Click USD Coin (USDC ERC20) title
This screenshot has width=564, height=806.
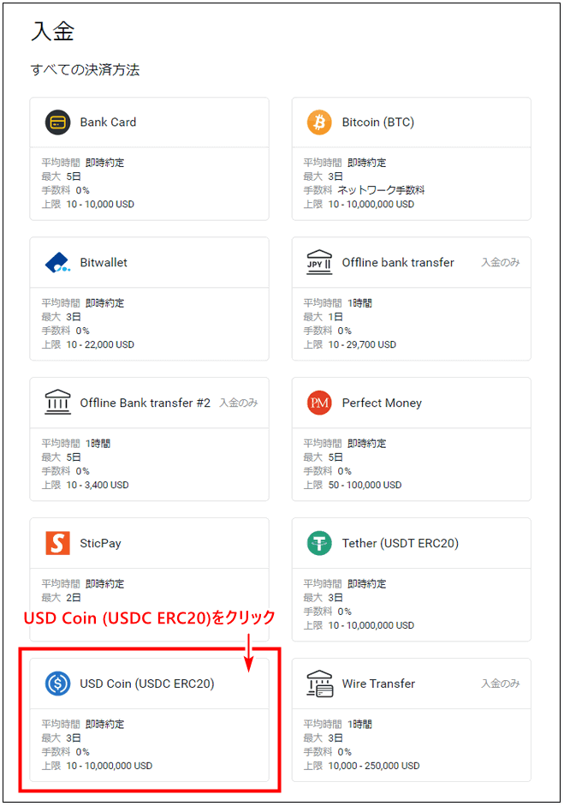point(147,684)
